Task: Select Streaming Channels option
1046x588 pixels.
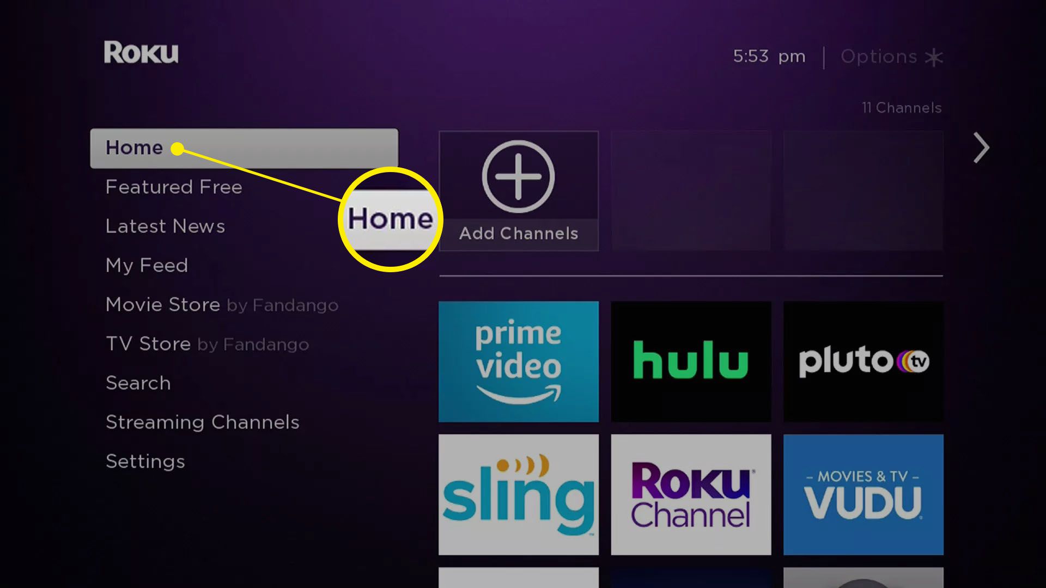Action: (202, 421)
